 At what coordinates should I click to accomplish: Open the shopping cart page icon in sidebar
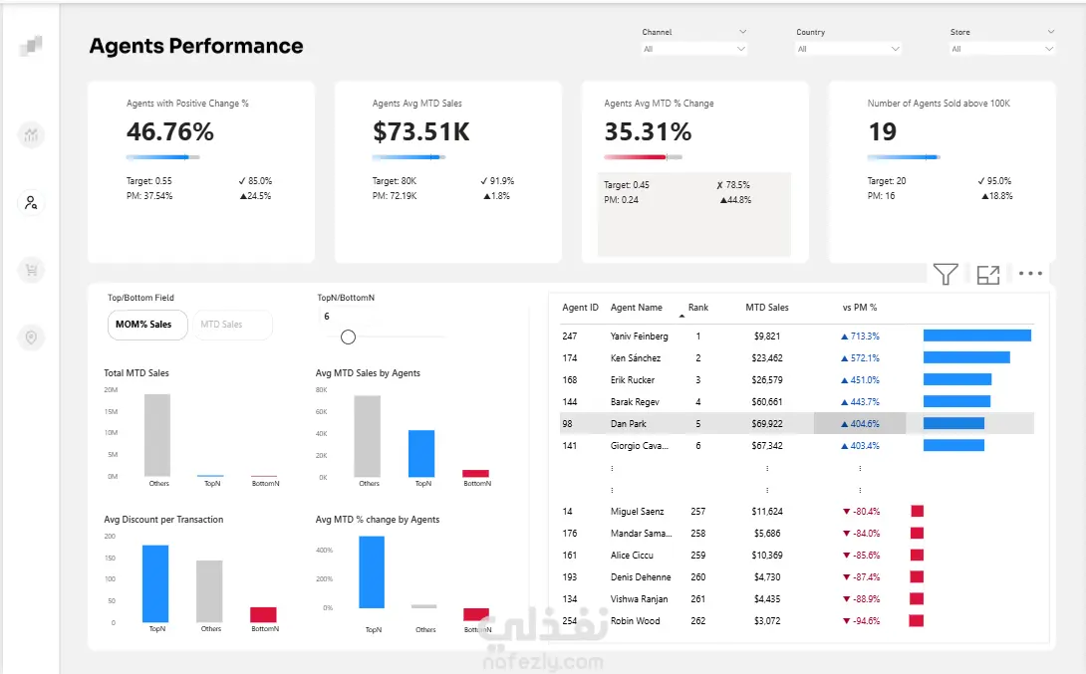(x=31, y=270)
